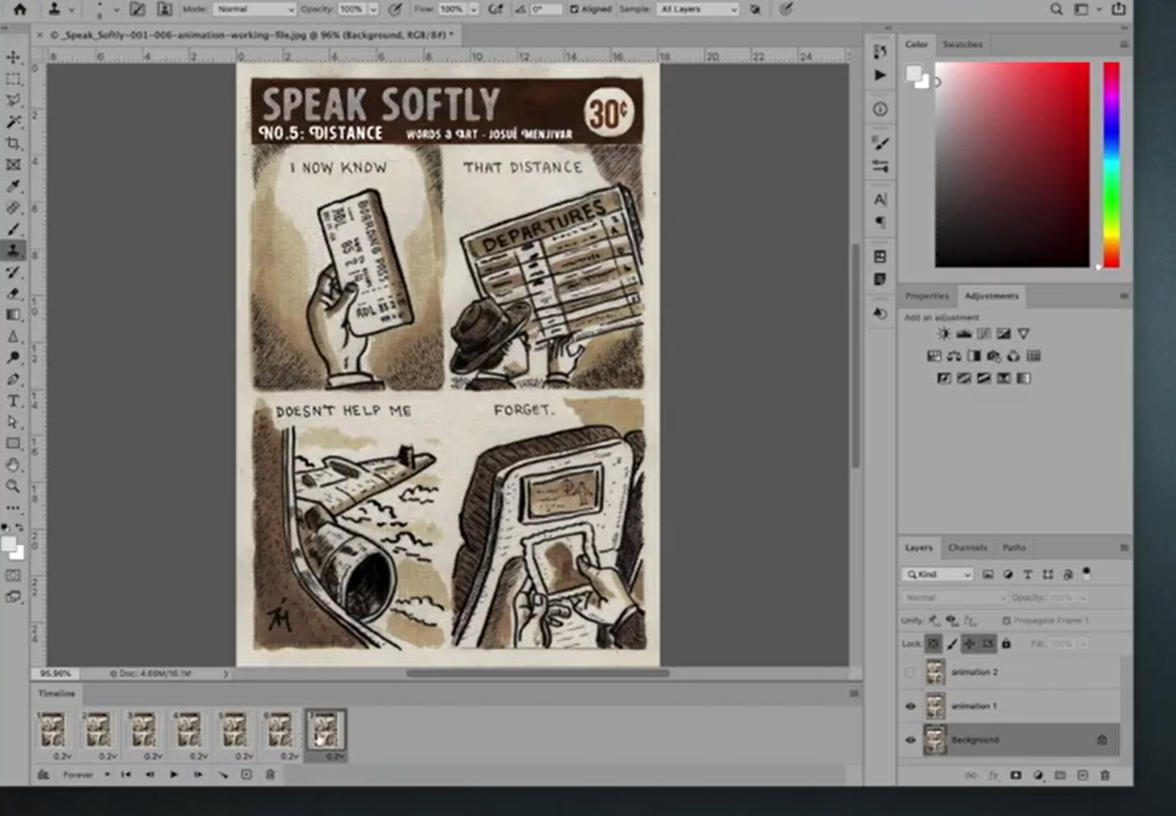The height and width of the screenshot is (816, 1176).
Task: Toggle lock position
Action: (970, 643)
